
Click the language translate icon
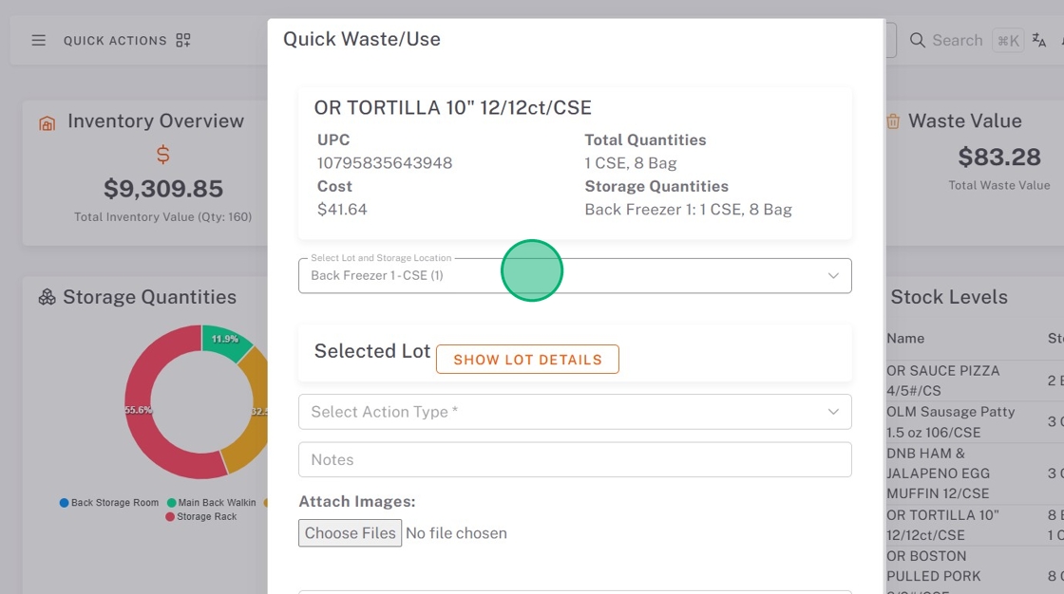pyautogui.click(x=1039, y=41)
